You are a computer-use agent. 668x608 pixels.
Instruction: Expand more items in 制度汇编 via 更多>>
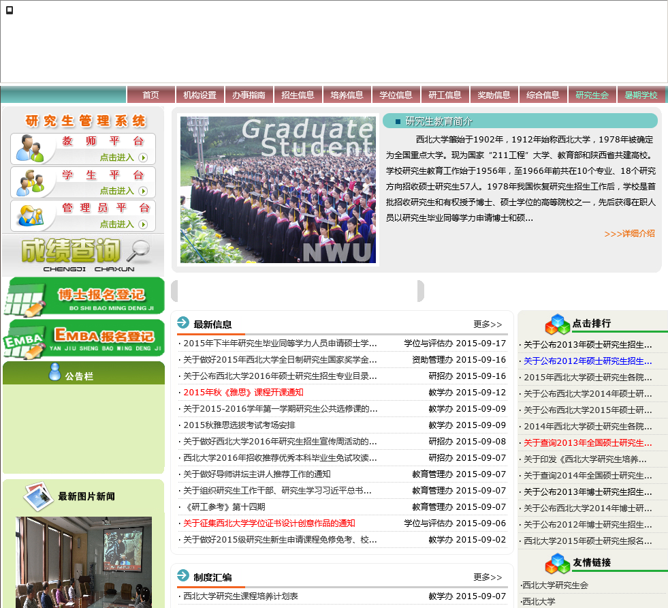click(x=488, y=577)
